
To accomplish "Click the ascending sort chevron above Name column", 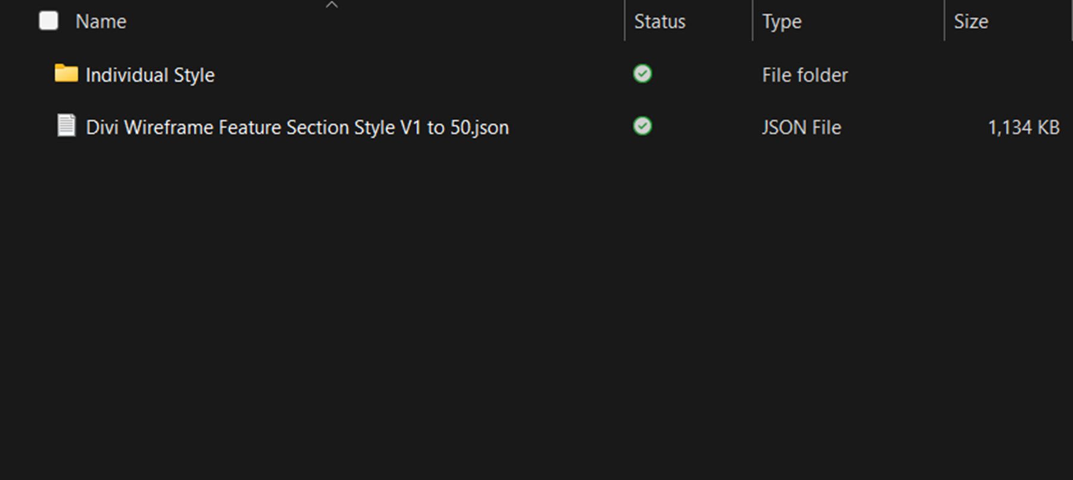I will 332,5.
